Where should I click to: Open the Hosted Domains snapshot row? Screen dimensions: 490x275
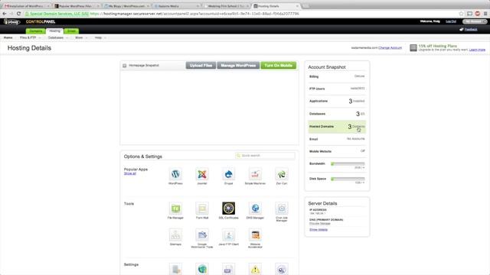point(337,127)
